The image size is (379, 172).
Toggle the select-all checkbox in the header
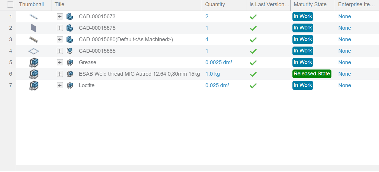10,5
